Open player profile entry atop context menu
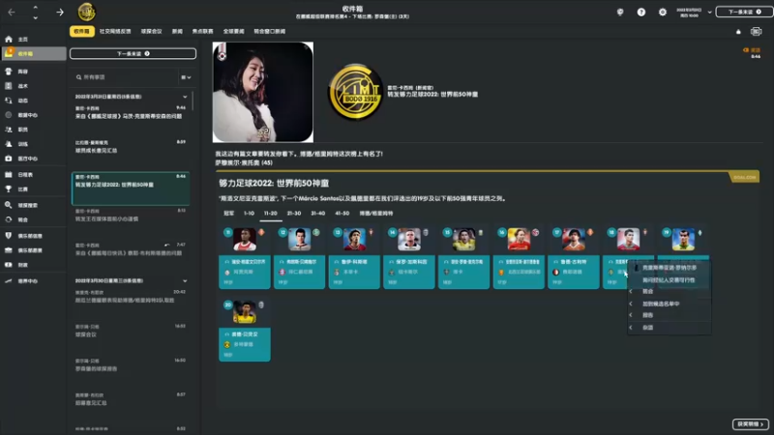The image size is (774, 435). pos(669,268)
